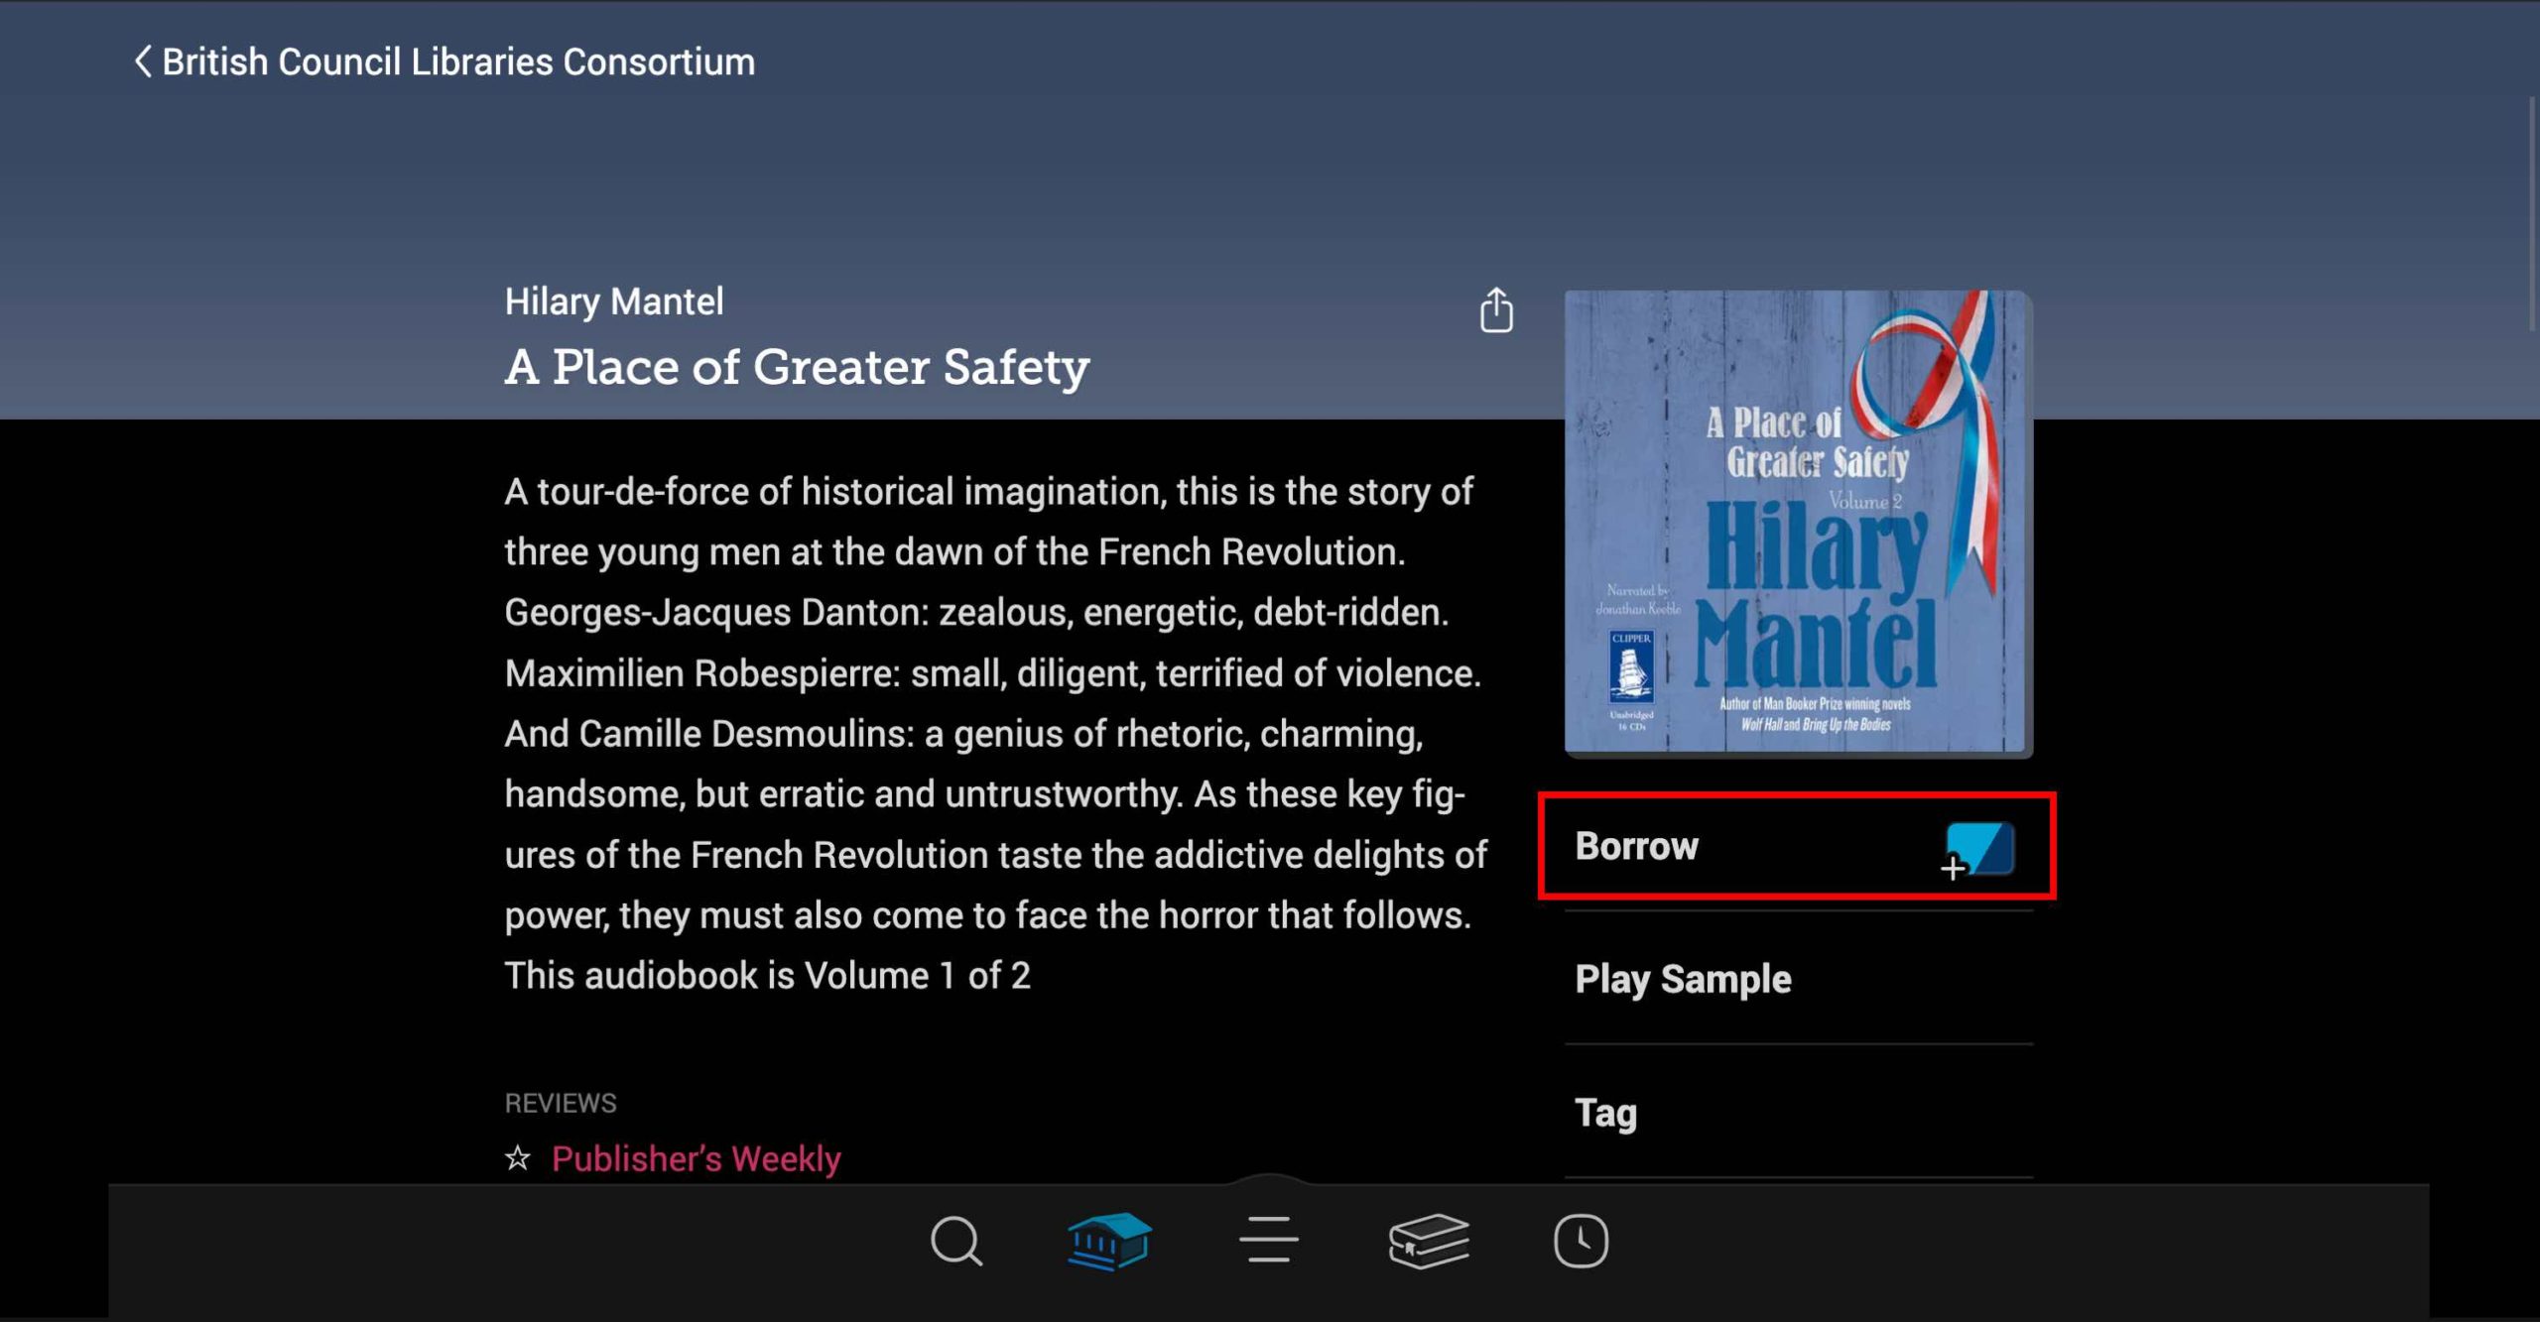2540x1322 pixels.
Task: Open the Library building icon
Action: click(1109, 1241)
